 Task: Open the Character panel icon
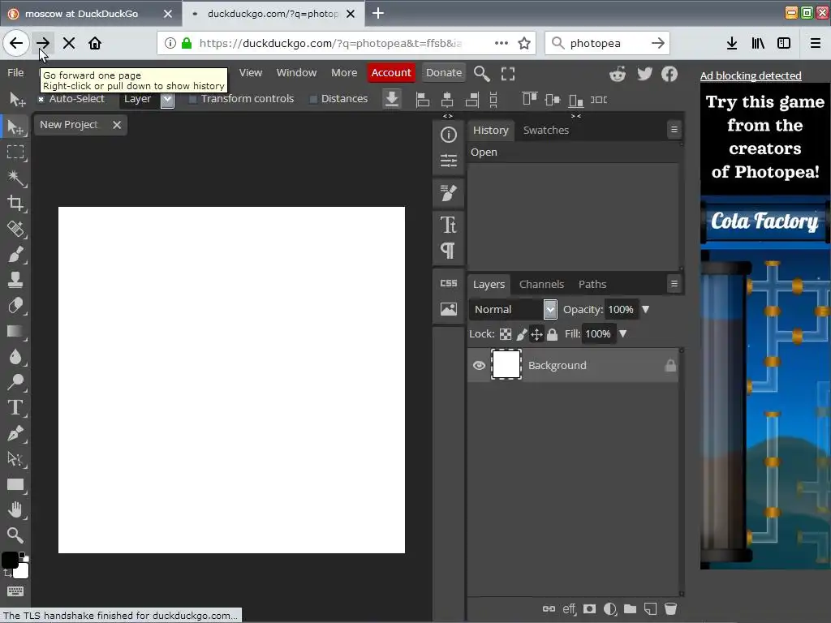[x=448, y=225]
